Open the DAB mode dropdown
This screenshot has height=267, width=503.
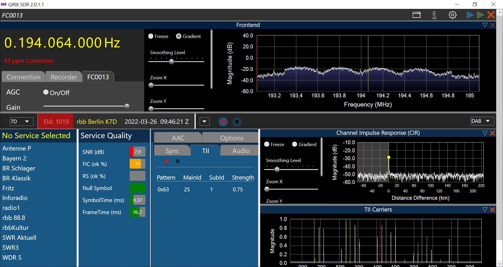(x=482, y=121)
